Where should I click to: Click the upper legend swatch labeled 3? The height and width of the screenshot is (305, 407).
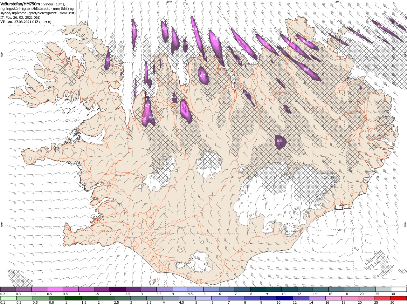[x=148, y=289]
